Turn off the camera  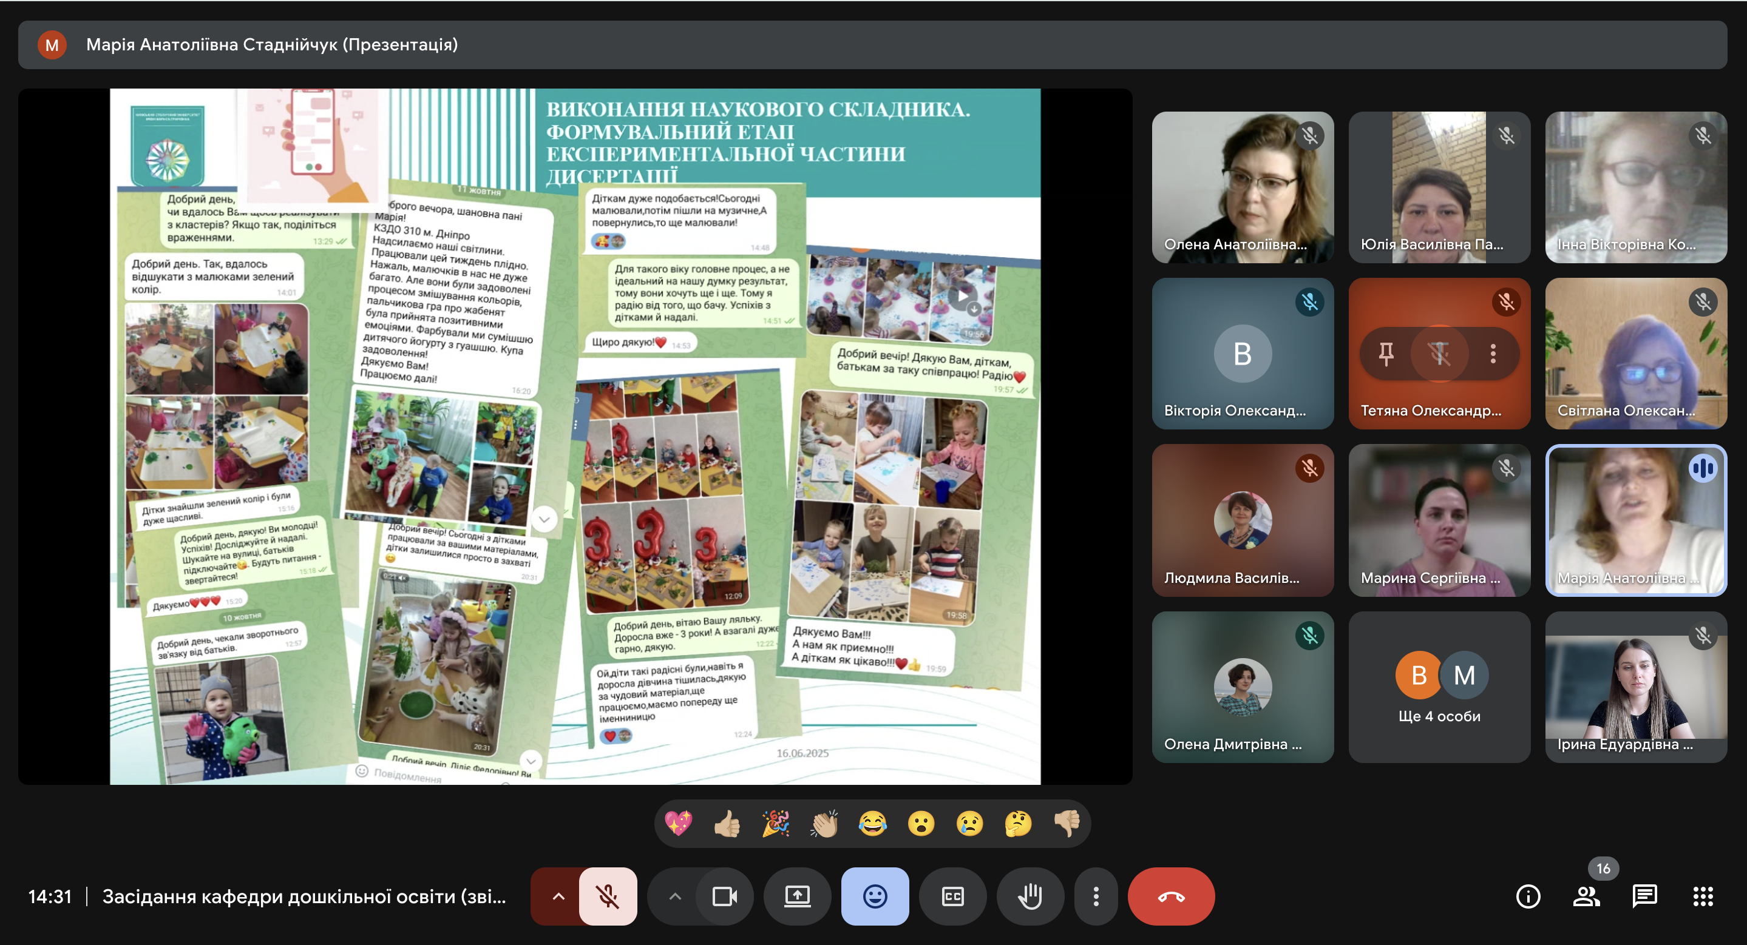click(724, 896)
